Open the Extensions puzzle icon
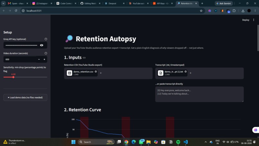This screenshot has height=146, width=259. [x=234, y=11]
